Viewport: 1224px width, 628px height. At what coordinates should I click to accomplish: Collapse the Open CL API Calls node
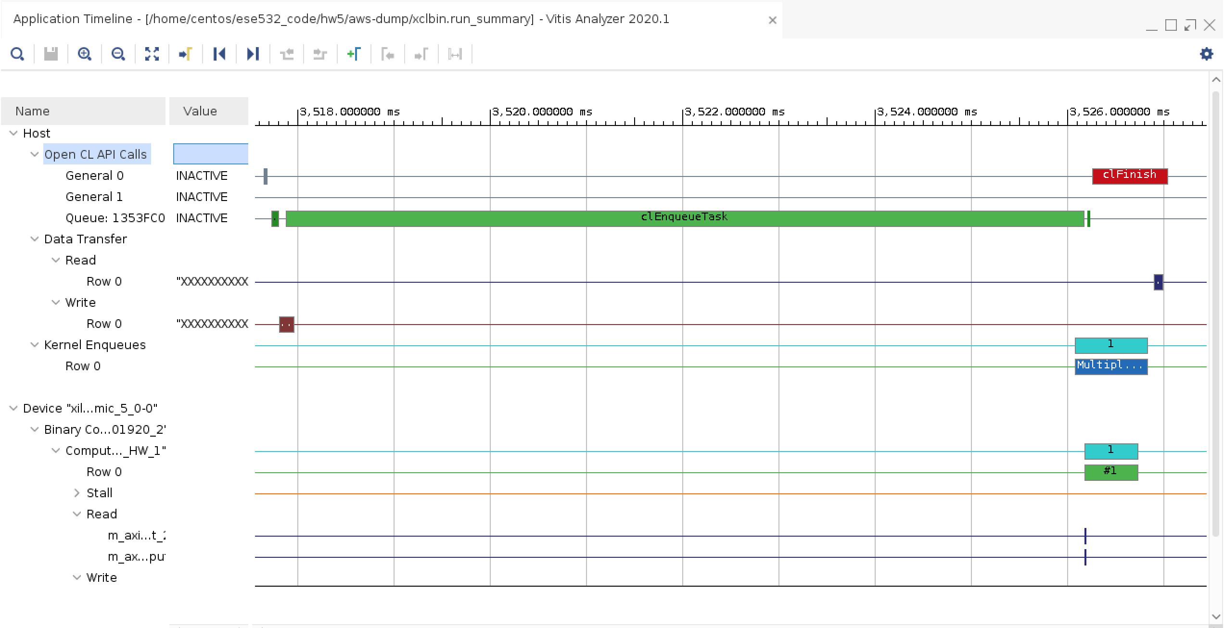(35, 154)
